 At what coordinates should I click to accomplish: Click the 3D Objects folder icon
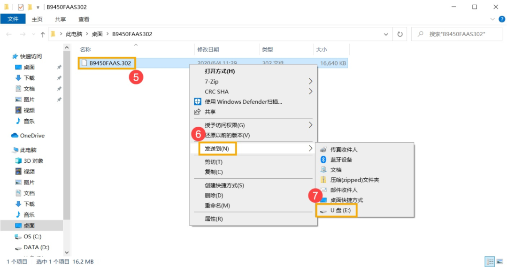coord(18,160)
